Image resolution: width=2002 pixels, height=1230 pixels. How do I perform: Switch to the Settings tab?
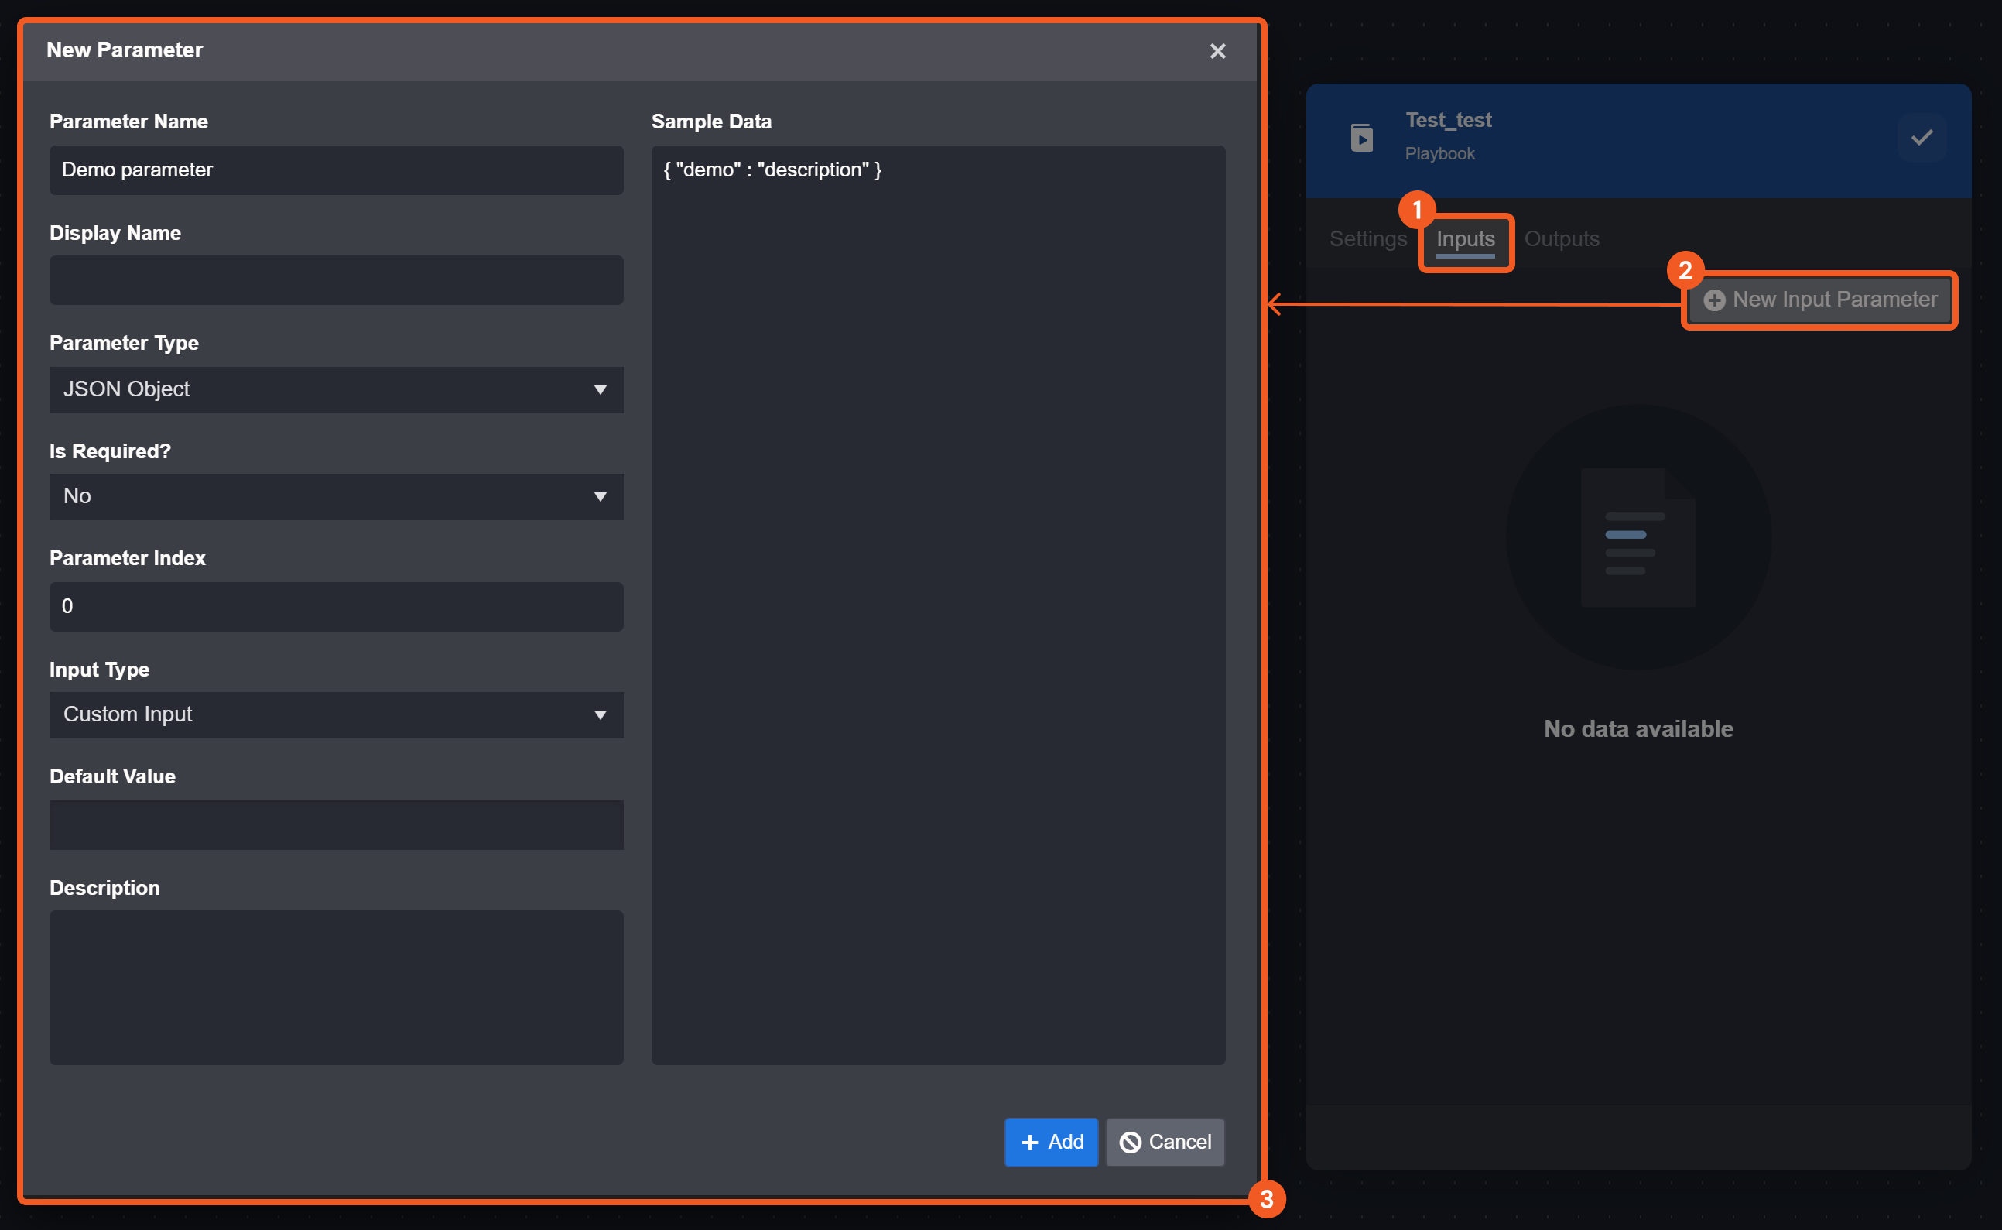point(1367,239)
